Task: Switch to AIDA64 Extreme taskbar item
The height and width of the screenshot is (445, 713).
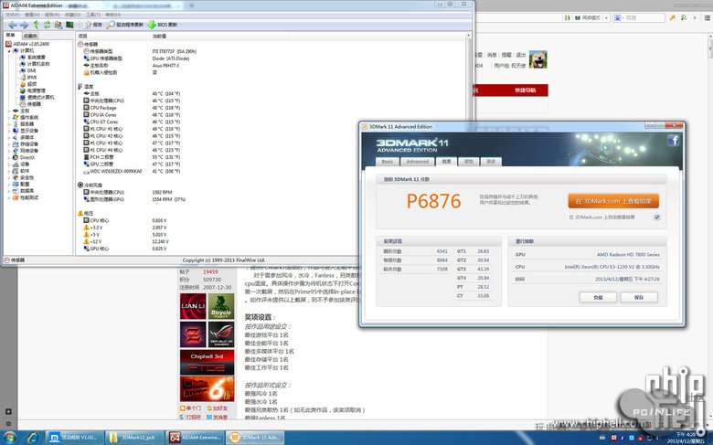Action: [x=195, y=438]
